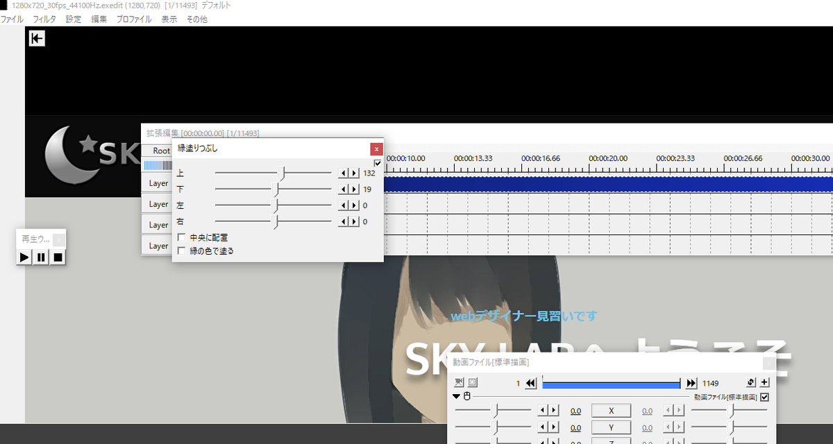
Task: Decrease 左 value with left arrow
Action: coord(342,205)
